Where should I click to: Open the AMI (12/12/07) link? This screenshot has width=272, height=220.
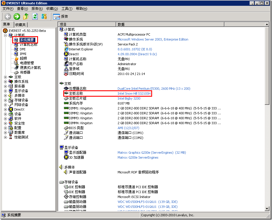pyautogui.click(x=128, y=128)
